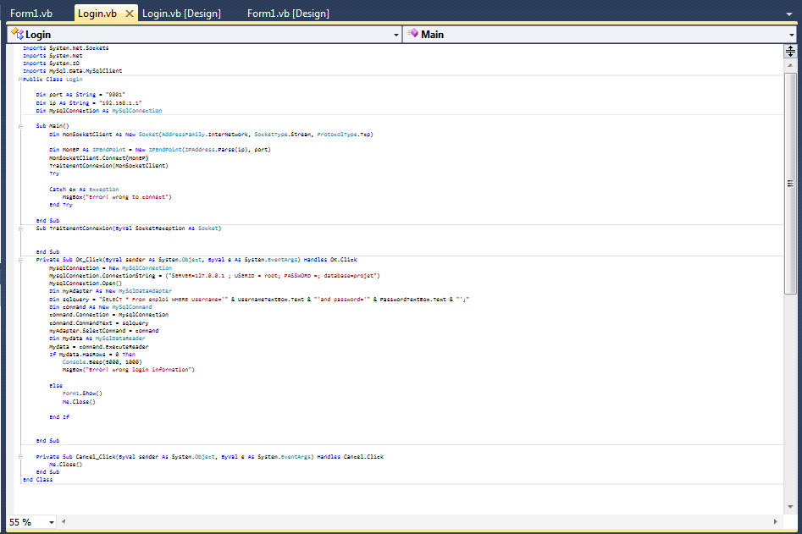Click the vertical scrollbar down arrow

(x=790, y=507)
